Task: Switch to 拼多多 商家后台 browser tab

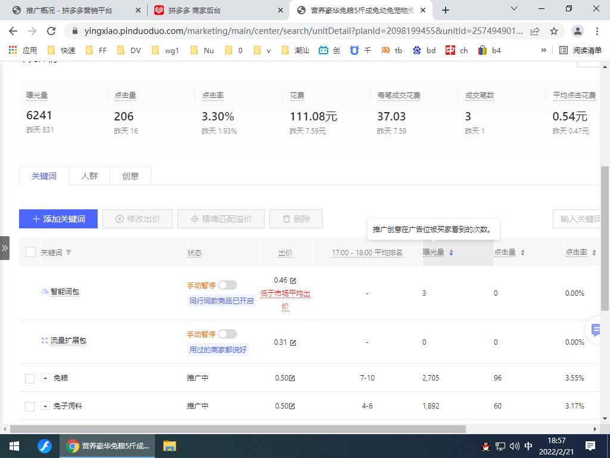Action: point(218,11)
